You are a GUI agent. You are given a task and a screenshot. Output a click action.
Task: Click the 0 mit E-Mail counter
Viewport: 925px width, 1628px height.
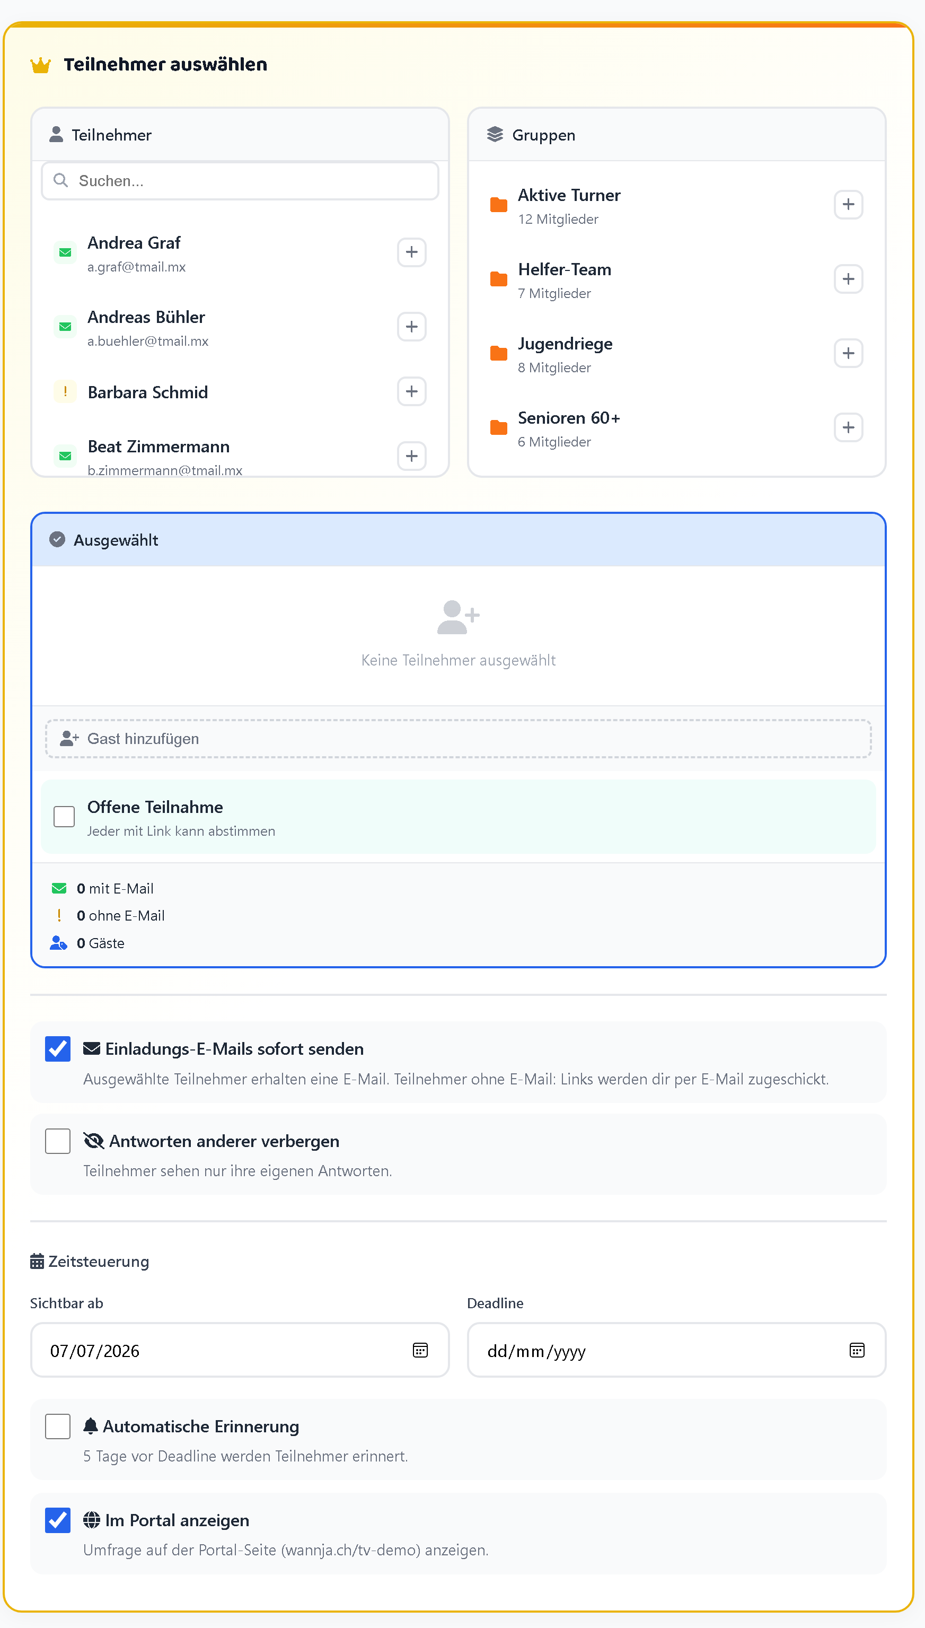(115, 888)
